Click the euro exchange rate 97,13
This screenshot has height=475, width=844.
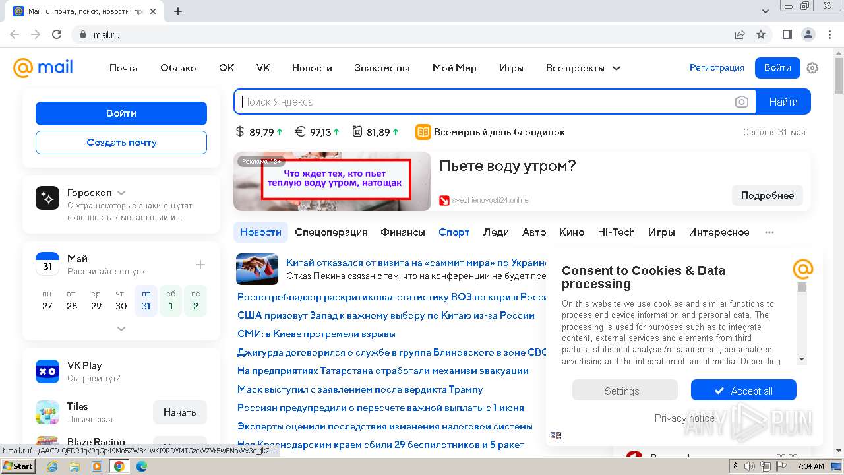point(317,132)
